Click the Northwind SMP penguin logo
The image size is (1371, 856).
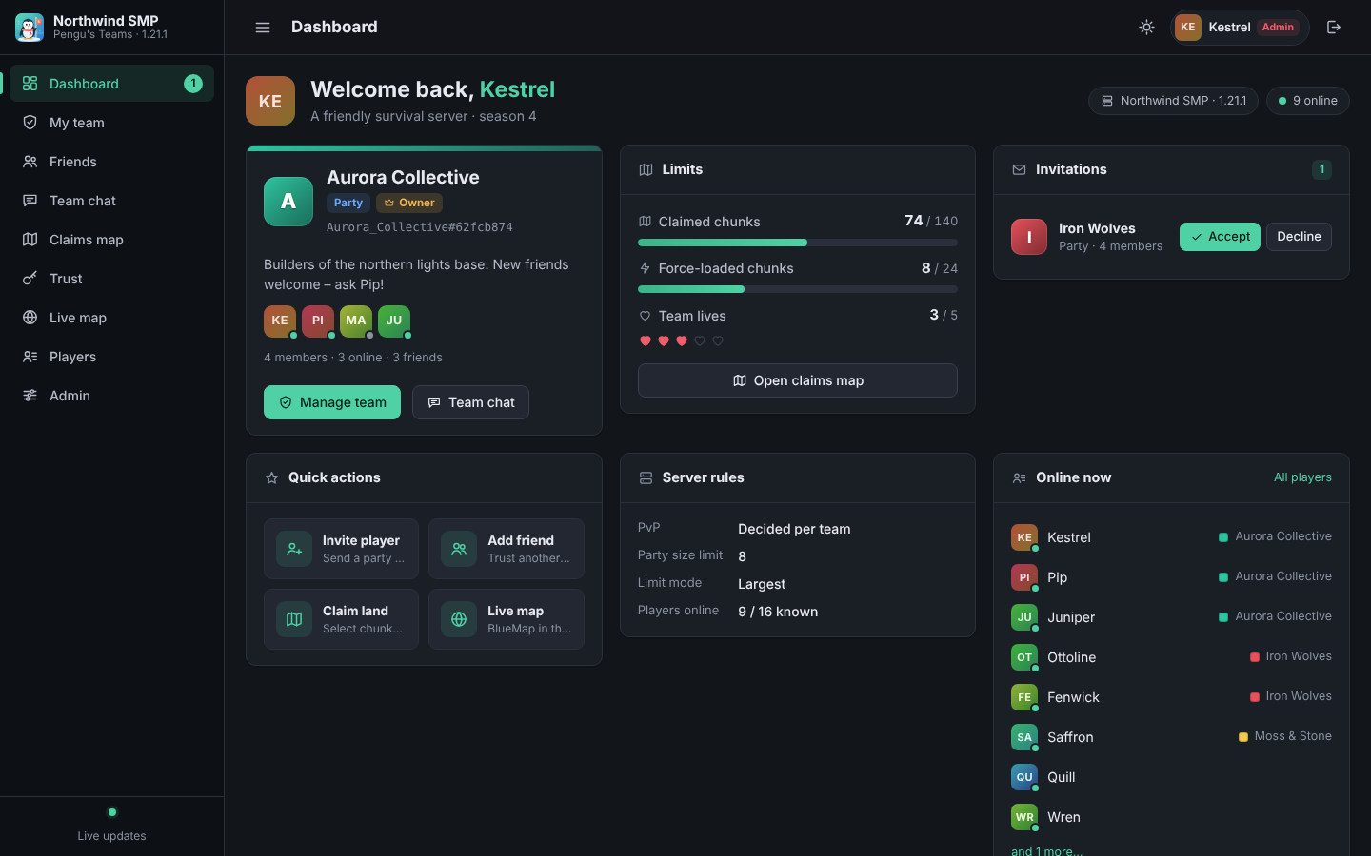pos(30,28)
